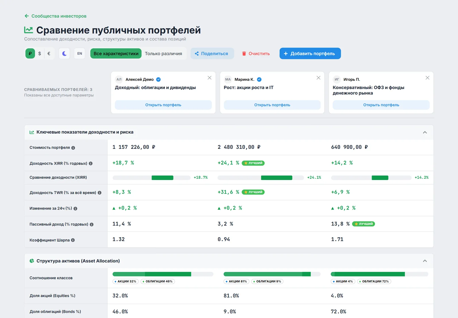Show info for Пассивный доход
This screenshot has height=318, width=458.
pyautogui.click(x=92, y=224)
